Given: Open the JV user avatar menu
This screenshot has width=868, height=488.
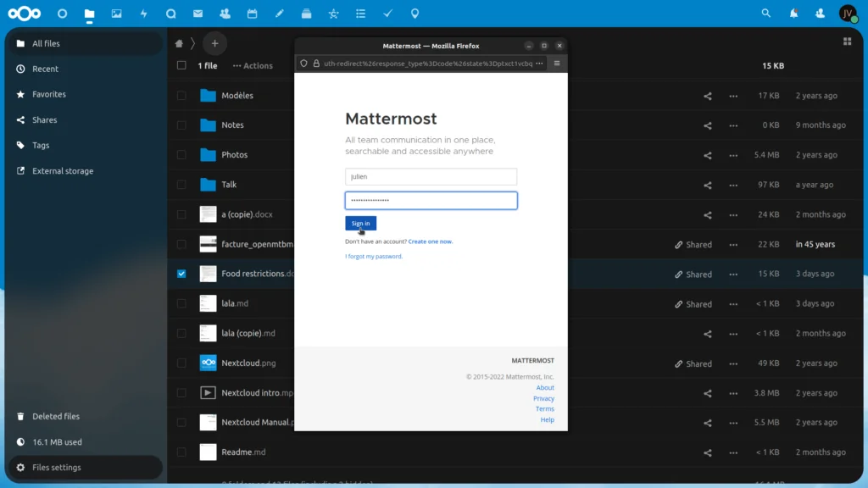Looking at the screenshot, I should 848,14.
